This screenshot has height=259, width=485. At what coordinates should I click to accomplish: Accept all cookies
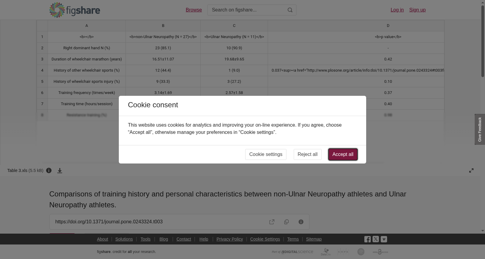[343, 154]
